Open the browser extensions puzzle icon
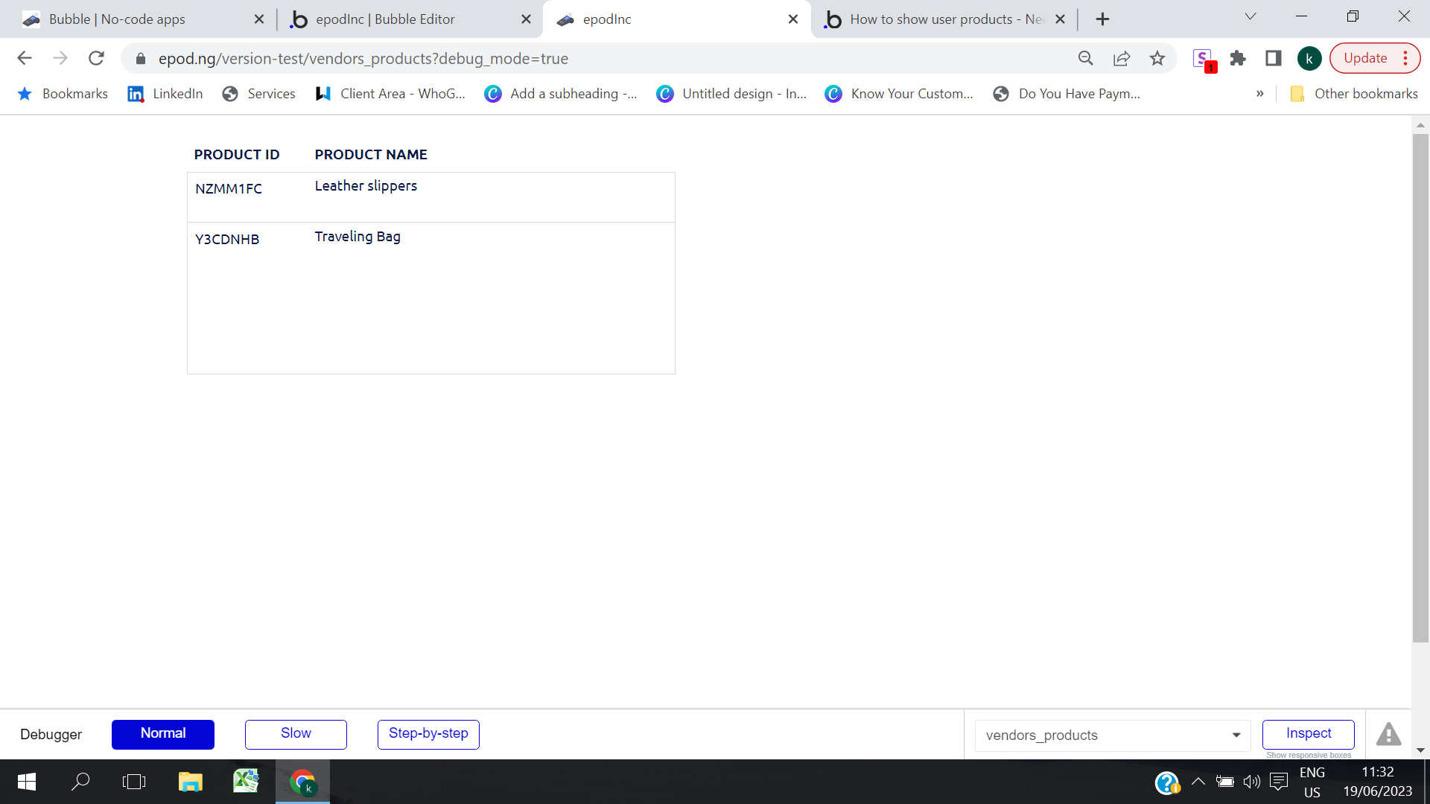This screenshot has height=804, width=1430. pos(1238,58)
